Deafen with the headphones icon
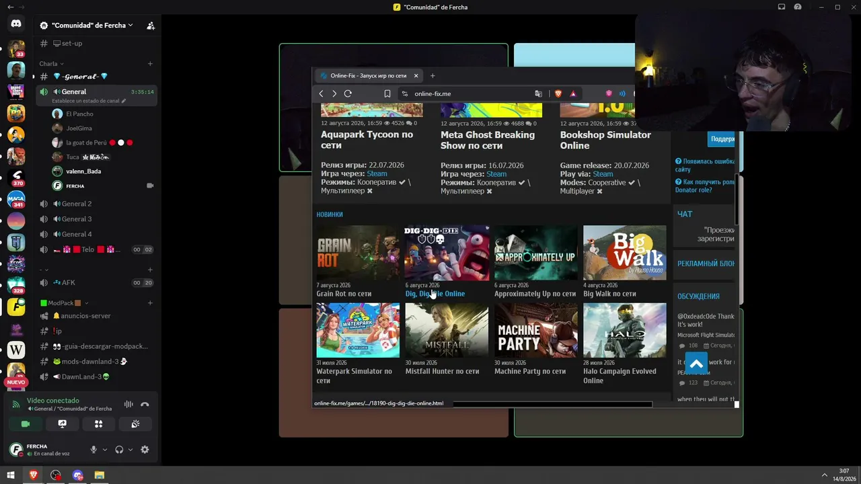861x484 pixels. [x=119, y=450]
